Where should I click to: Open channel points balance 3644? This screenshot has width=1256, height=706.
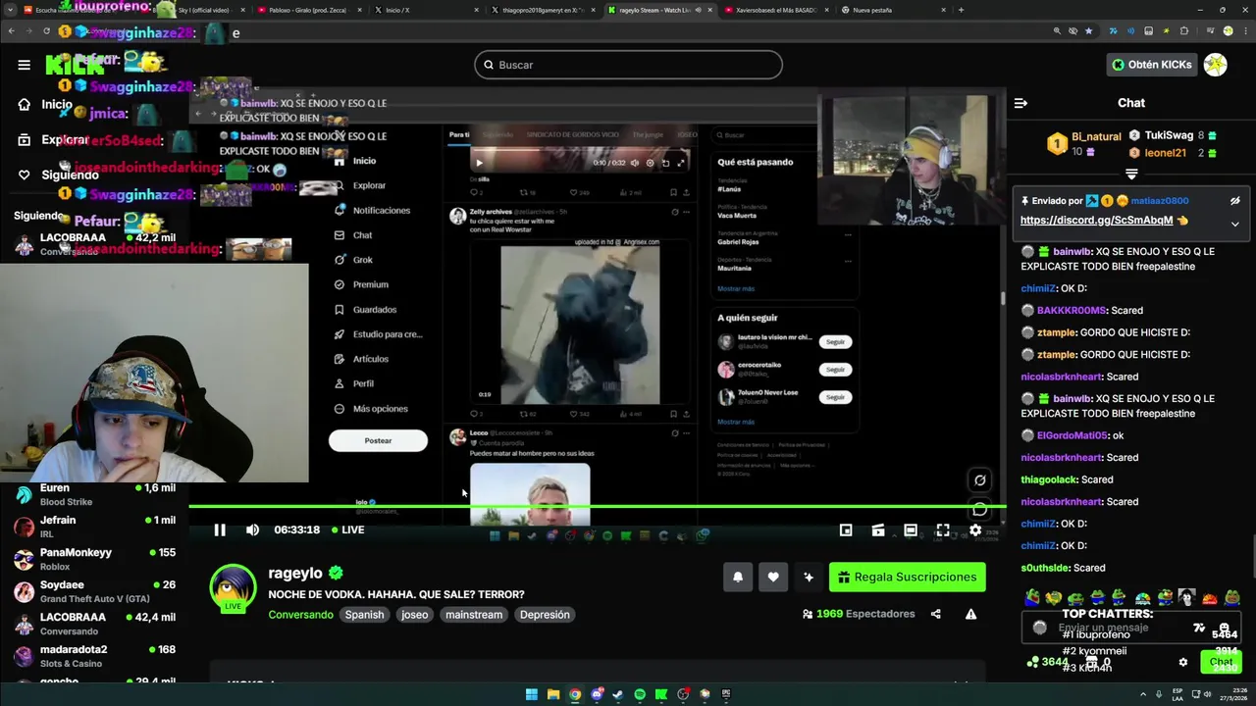click(1047, 663)
